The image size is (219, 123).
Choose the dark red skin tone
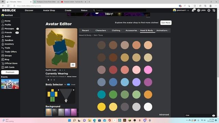pos(113,70)
